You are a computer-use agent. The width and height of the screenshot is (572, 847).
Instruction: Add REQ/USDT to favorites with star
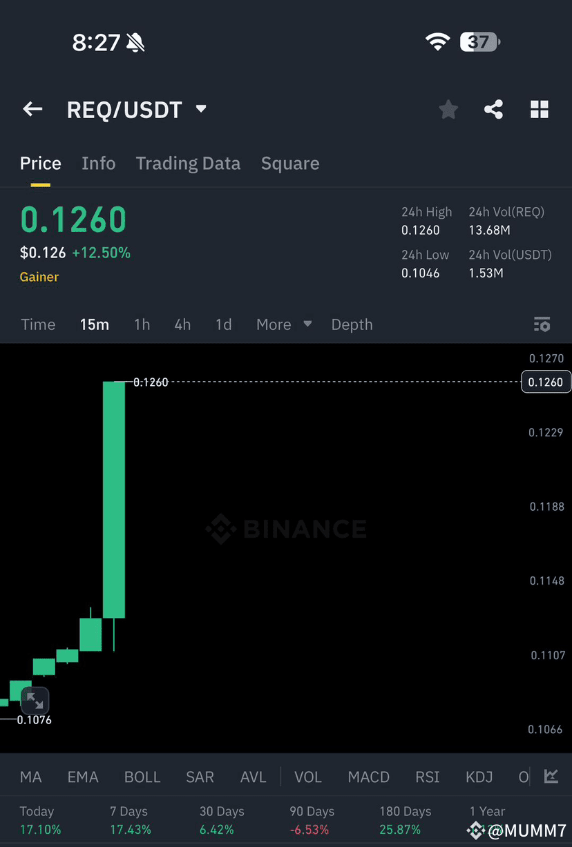tap(448, 109)
